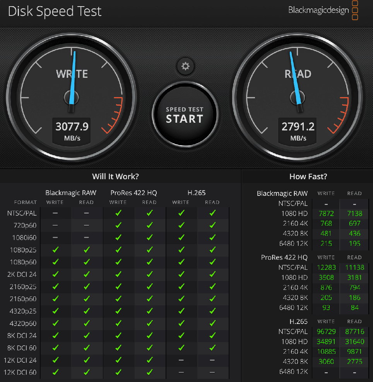This screenshot has width=373, height=382.
Task: Click the 8K DCI 60 format row label
Action: point(22,348)
